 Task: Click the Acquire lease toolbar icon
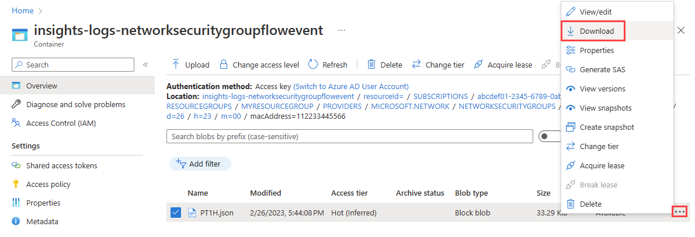click(x=478, y=65)
